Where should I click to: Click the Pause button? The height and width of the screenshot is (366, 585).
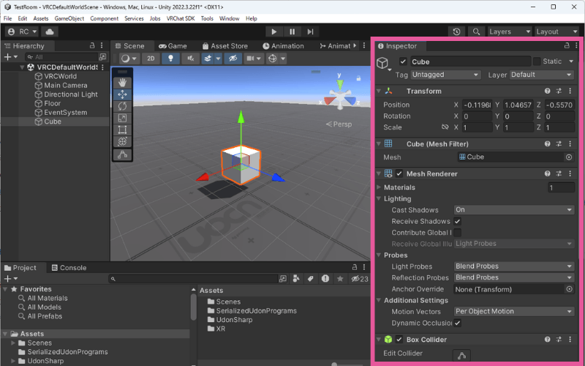click(292, 31)
